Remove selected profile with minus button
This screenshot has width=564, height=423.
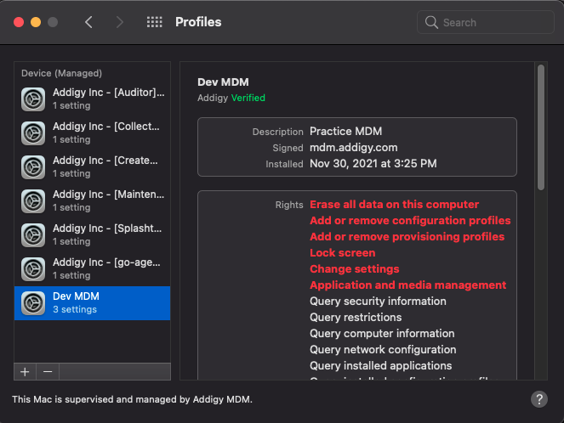coord(48,372)
